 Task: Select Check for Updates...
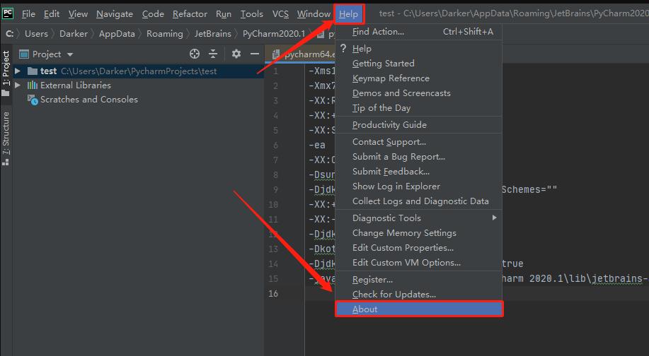[x=418, y=295]
